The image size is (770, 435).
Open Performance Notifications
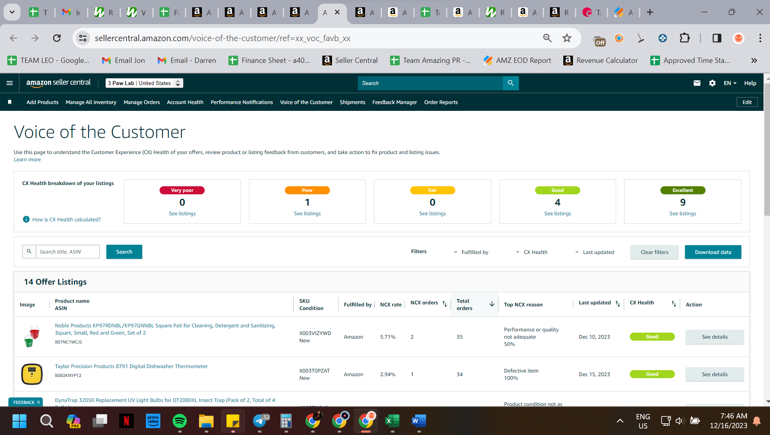(x=242, y=102)
